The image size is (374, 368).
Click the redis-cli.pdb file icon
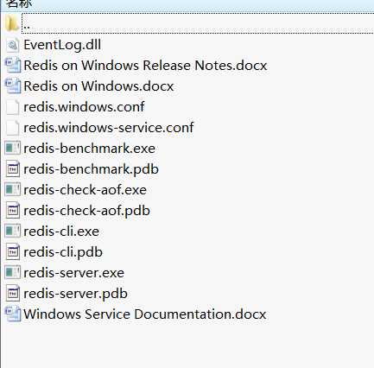[x=13, y=252]
